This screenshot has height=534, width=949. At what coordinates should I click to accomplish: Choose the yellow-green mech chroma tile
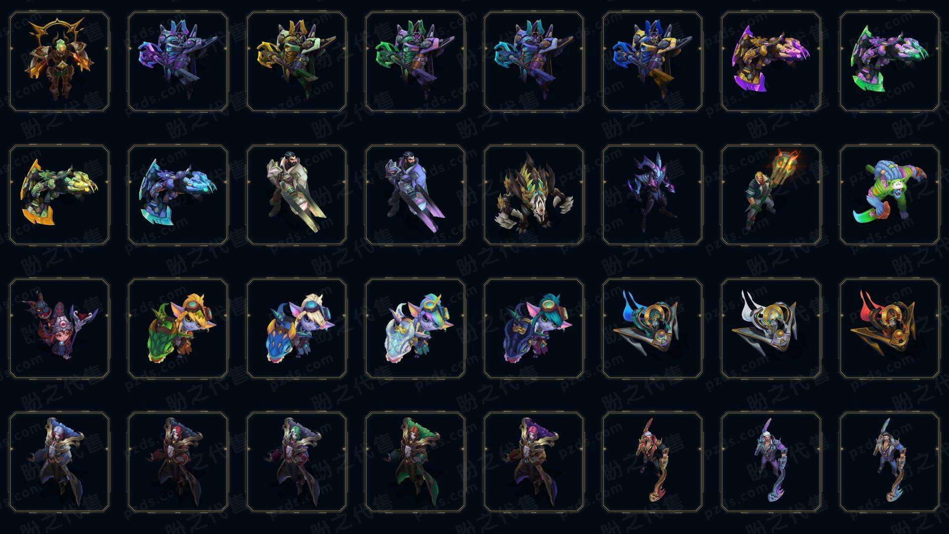[x=297, y=62]
